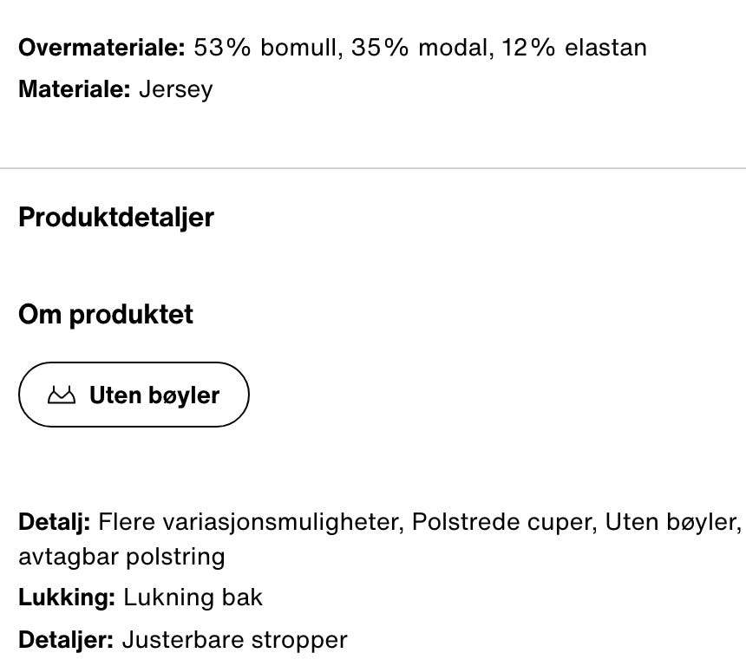The height and width of the screenshot is (666, 746).
Task: Click the Detaljer label
Action: (66, 640)
